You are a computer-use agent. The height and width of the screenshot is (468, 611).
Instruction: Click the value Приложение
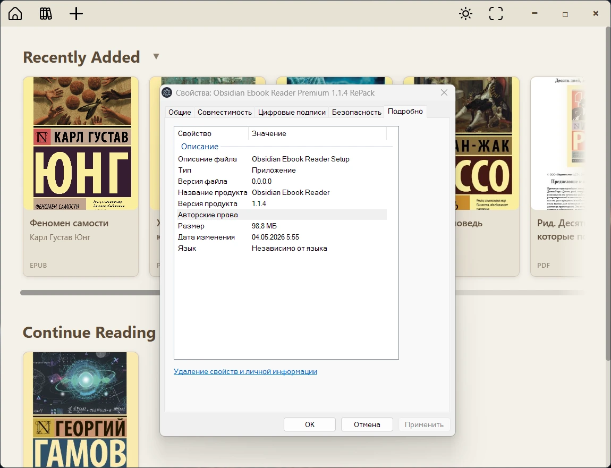tap(274, 171)
